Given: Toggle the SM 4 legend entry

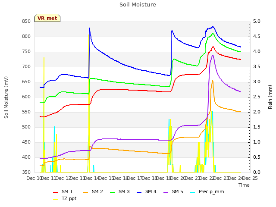Looking at the screenshot, I should [147, 191].
